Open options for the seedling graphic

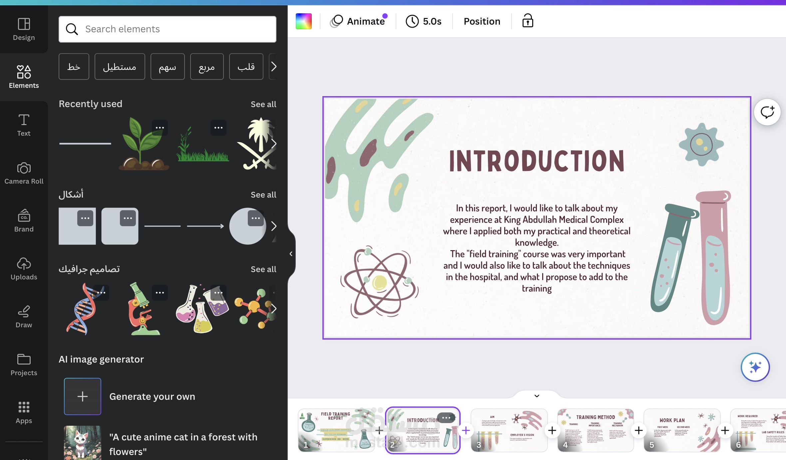tap(160, 128)
